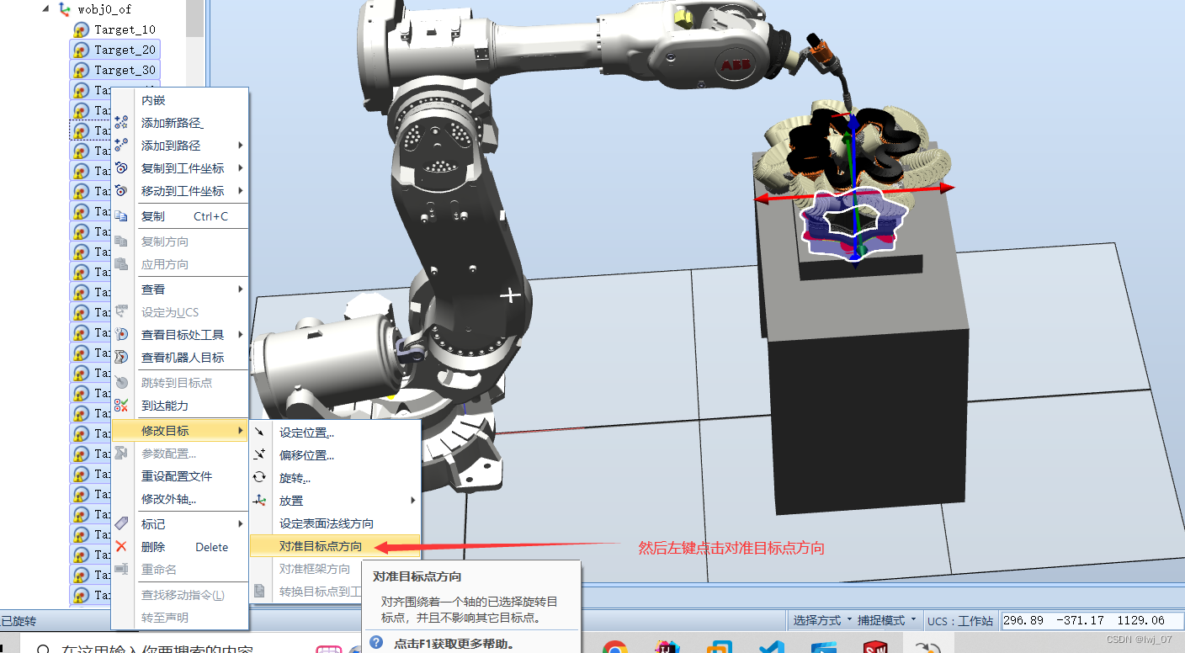Click the Target_30 target icon
The image size is (1185, 653).
pyautogui.click(x=81, y=70)
